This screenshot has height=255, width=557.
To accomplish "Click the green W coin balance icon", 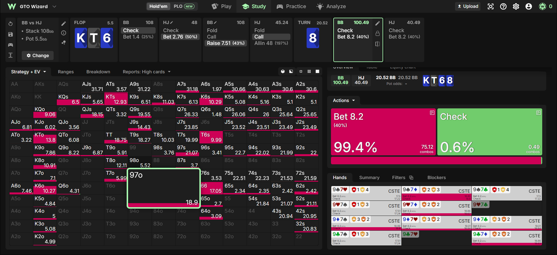I will point(543,6).
